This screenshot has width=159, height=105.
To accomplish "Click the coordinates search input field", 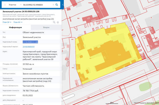I will pos(36,5).
